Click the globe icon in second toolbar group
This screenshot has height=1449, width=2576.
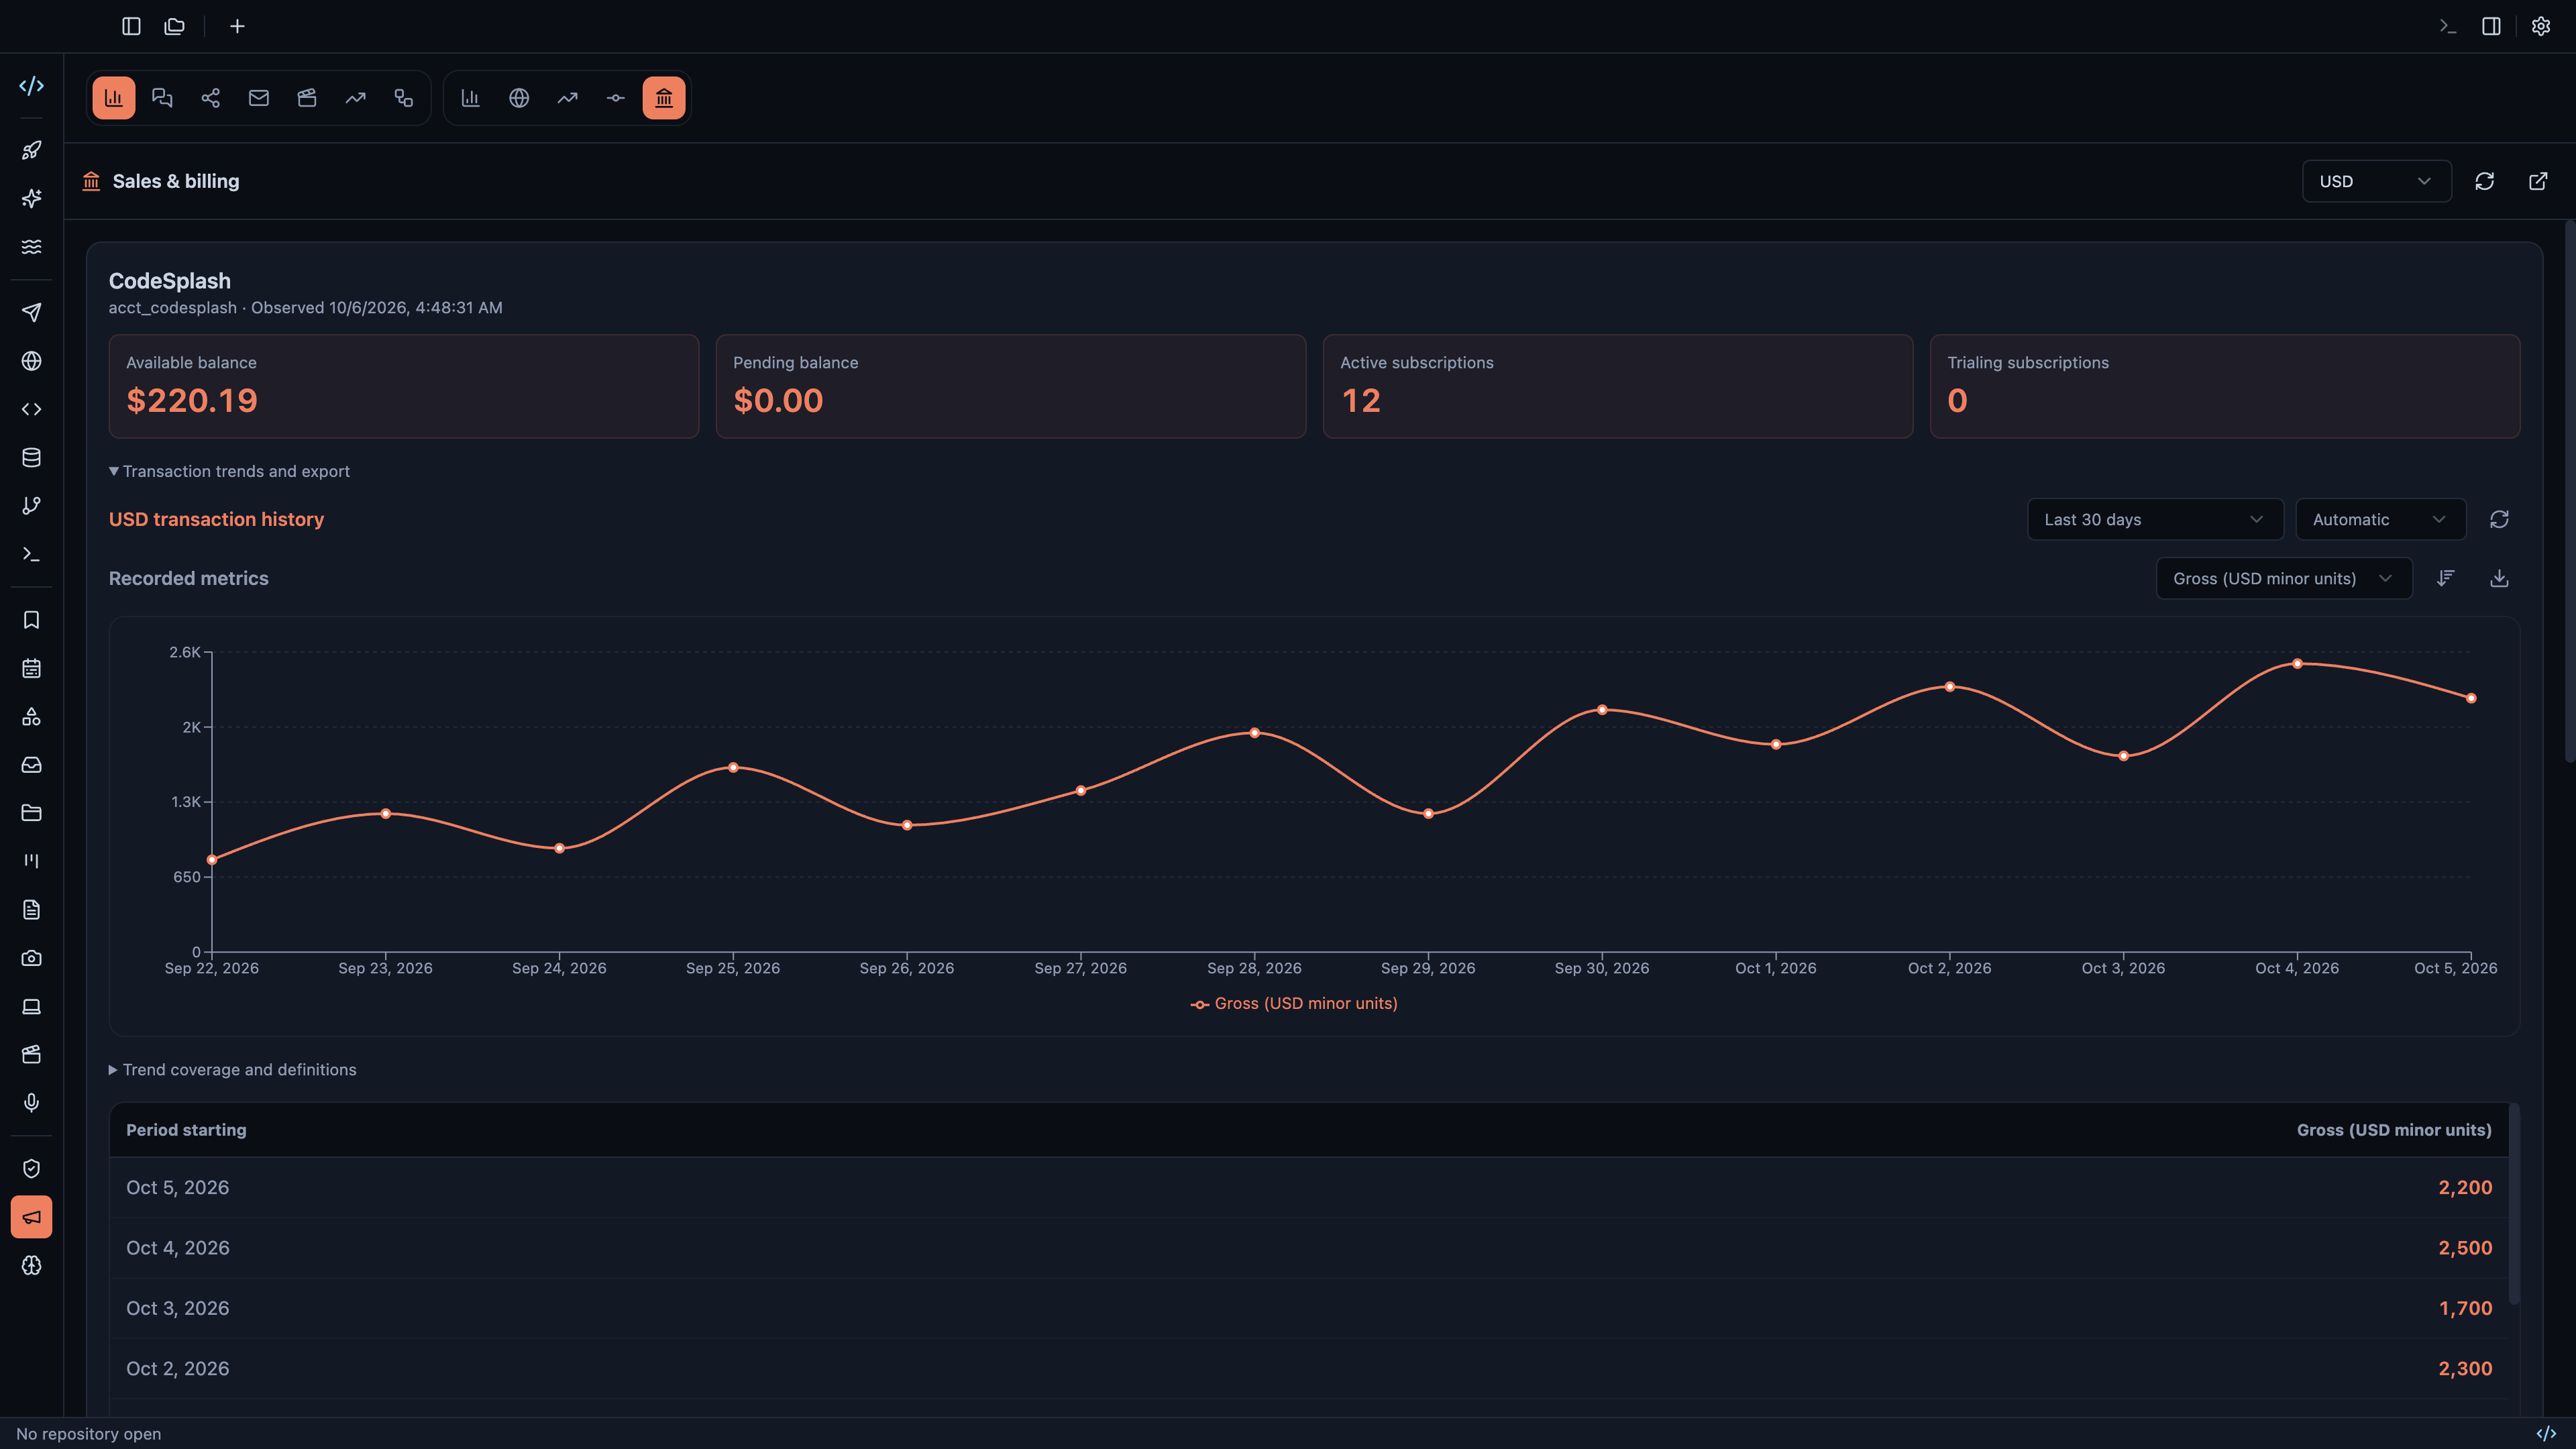click(x=519, y=98)
